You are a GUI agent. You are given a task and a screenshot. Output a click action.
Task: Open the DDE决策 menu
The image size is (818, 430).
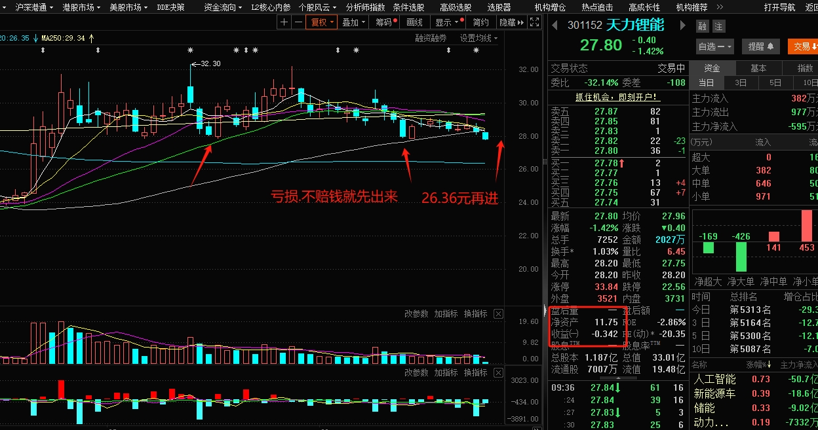[171, 7]
